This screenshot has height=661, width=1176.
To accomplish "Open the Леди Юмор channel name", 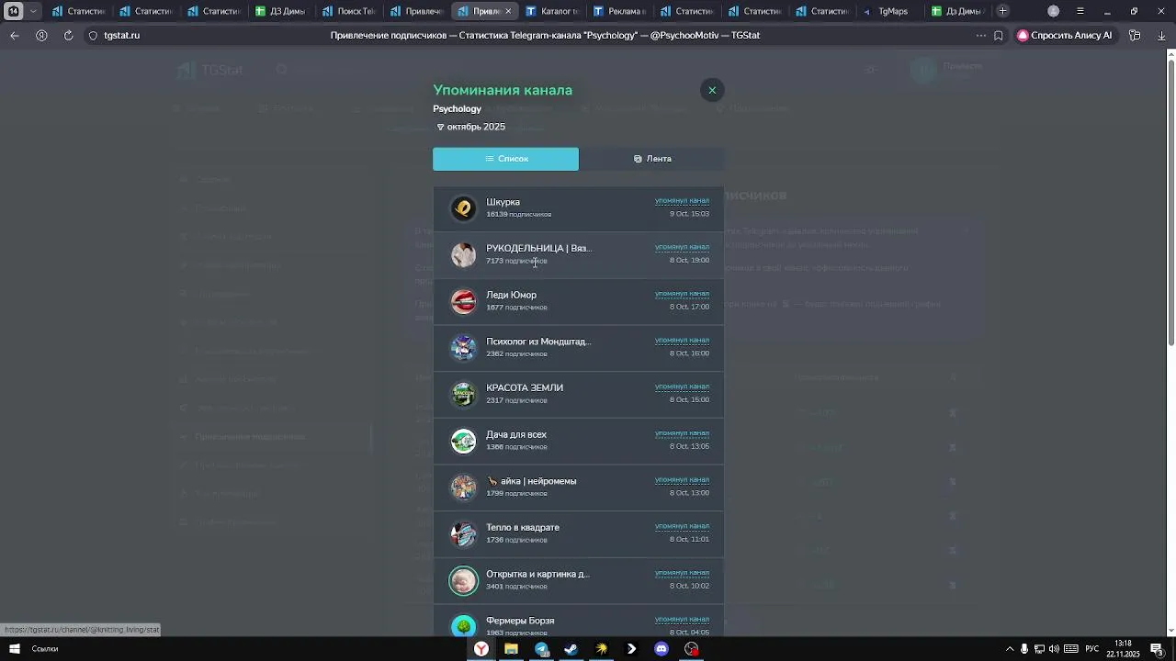I will tap(511, 295).
